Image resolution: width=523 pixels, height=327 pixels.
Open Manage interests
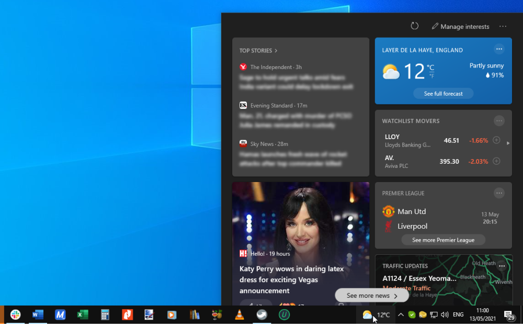tap(460, 26)
